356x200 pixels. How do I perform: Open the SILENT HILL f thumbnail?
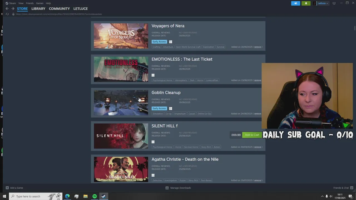pos(121,136)
